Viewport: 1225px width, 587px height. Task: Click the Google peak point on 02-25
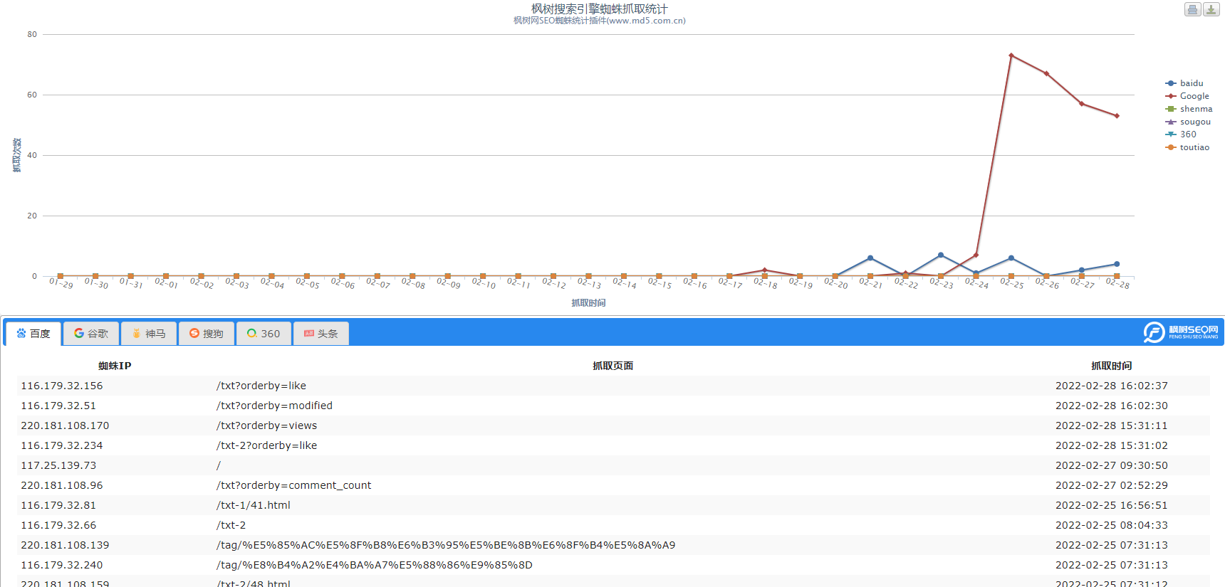pos(1011,55)
